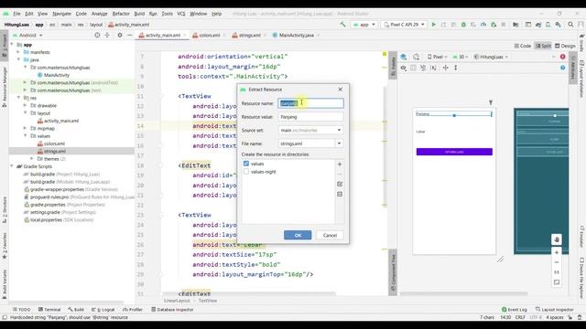Click the Resource value input field
This screenshot has width=586, height=329.
[x=310, y=117]
